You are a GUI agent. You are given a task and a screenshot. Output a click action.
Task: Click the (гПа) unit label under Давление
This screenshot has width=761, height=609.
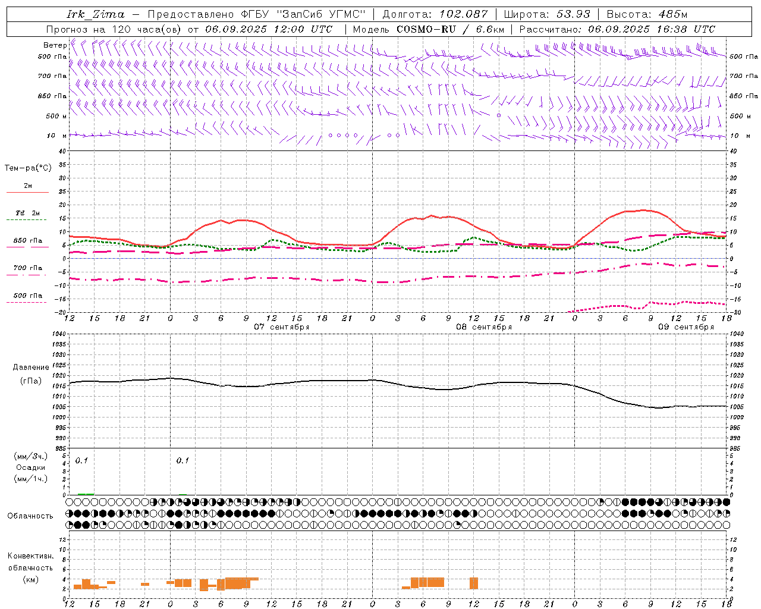tap(30, 381)
